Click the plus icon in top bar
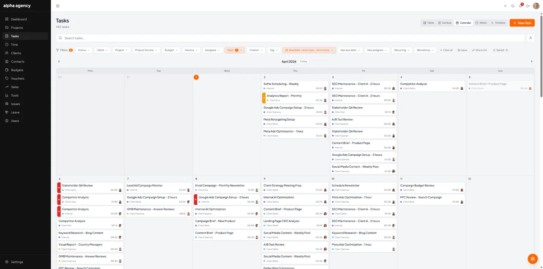Viewport: 543px width, 269px height. pyautogui.click(x=505, y=6)
